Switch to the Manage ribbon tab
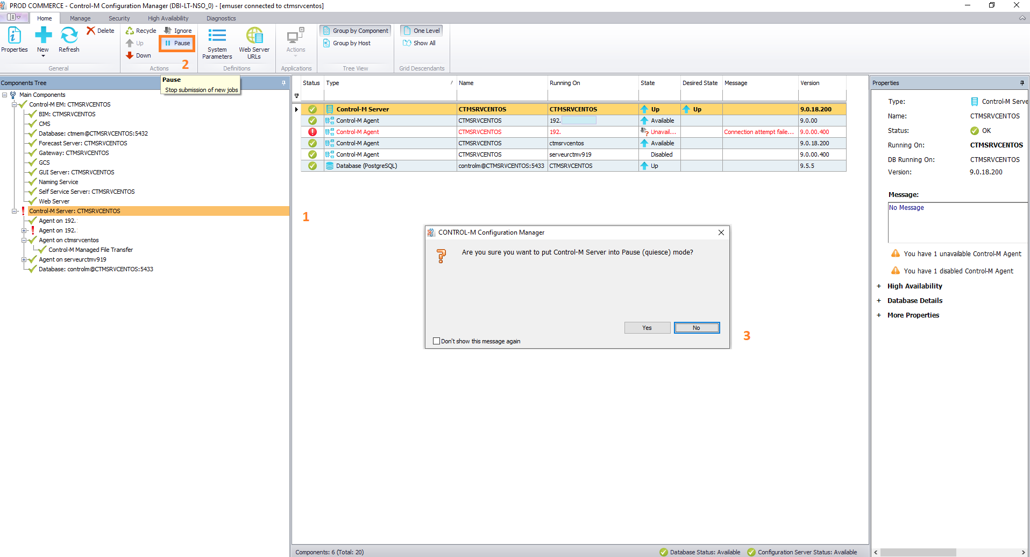The image size is (1030, 557). (80, 18)
